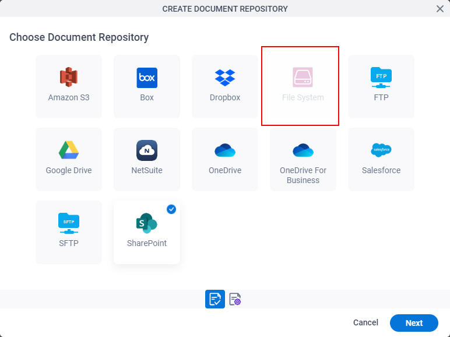Pick the Dropbox repository icon
The height and width of the screenshot is (337, 450).
[225, 78]
